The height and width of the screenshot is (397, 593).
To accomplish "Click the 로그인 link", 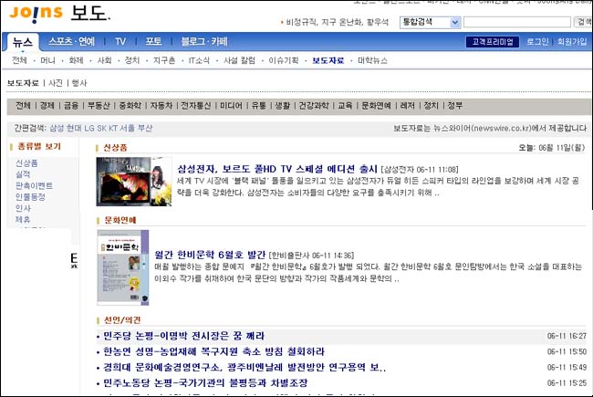I will click(537, 42).
